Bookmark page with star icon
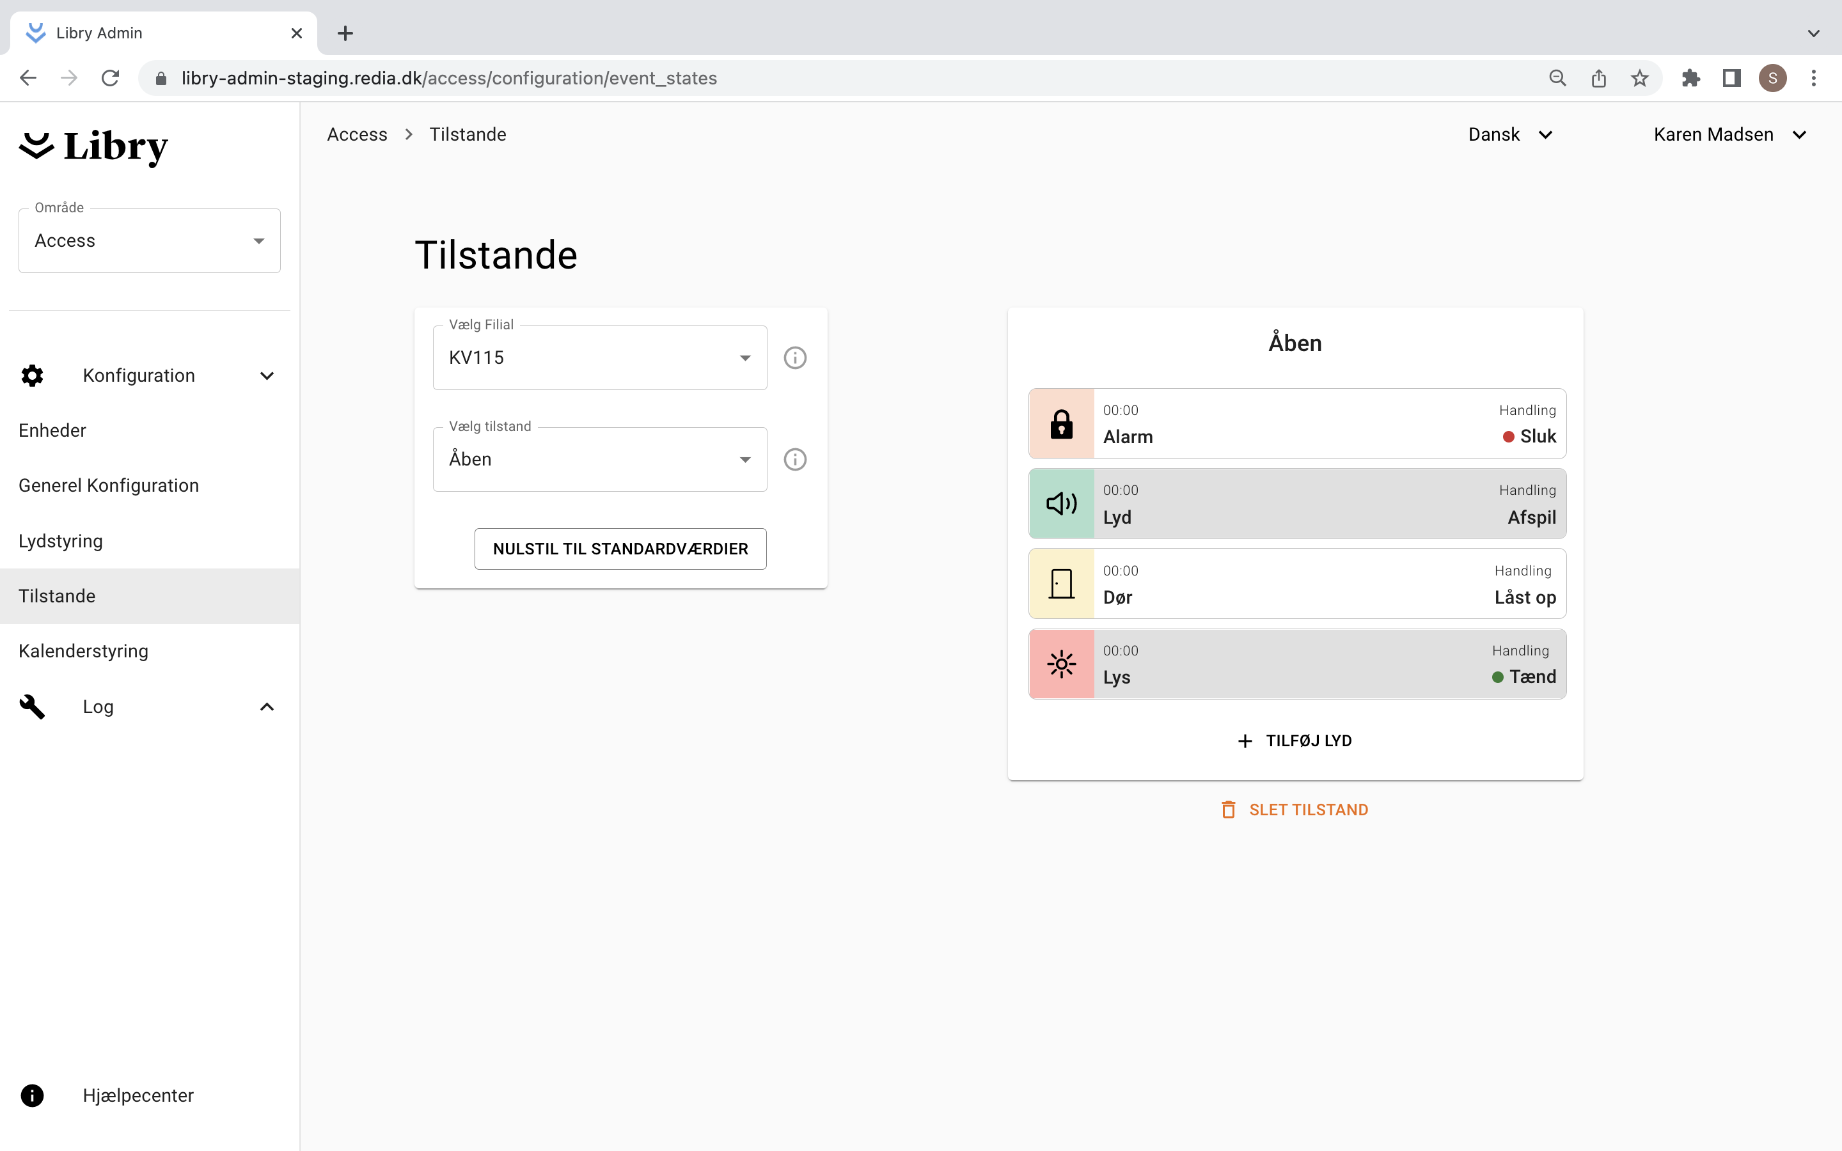This screenshot has height=1151, width=1842. pos(1639,79)
